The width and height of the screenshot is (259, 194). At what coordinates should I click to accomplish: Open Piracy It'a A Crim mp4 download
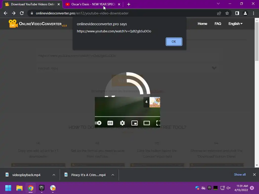88,175
